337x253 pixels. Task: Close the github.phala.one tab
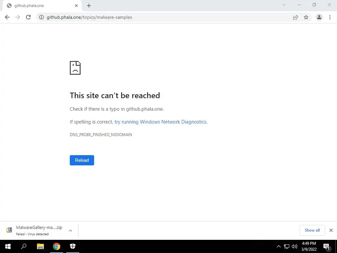pyautogui.click(x=76, y=6)
